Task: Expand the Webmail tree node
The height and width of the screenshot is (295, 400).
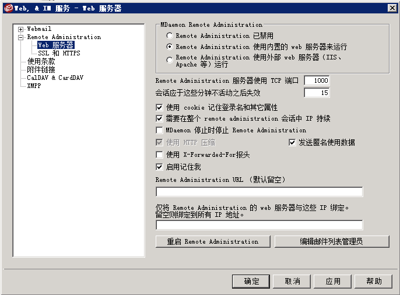Action: click(x=21, y=29)
